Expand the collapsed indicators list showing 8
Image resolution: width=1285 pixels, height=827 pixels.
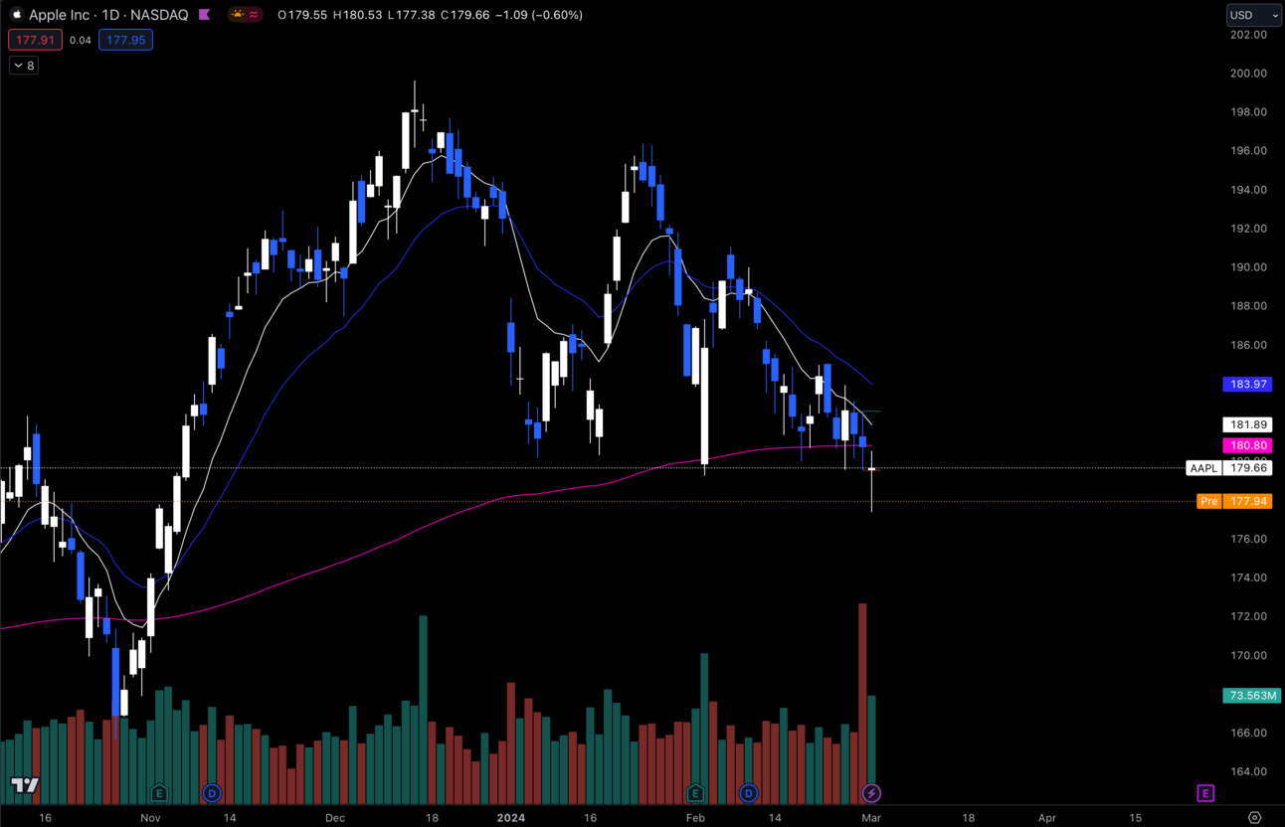click(x=24, y=66)
